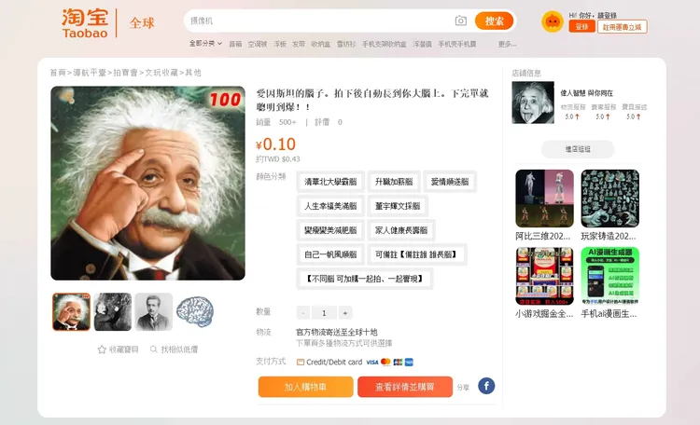Select the brain illustration thumbnail
The image size is (700, 425).
(x=195, y=311)
